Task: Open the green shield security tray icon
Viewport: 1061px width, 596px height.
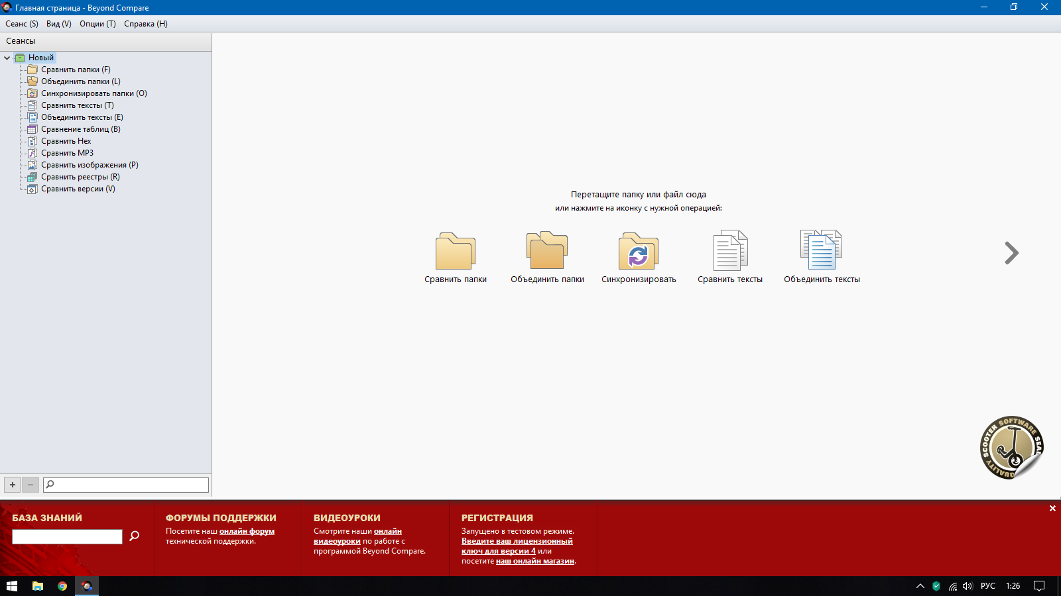Action: pyautogui.click(x=936, y=586)
